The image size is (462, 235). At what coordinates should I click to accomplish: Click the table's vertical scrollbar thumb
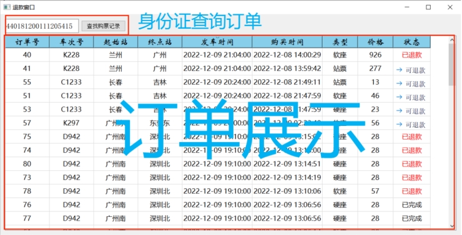click(x=451, y=65)
